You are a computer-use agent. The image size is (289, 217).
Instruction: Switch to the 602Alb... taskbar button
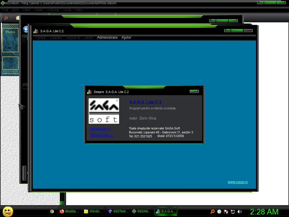142,211
